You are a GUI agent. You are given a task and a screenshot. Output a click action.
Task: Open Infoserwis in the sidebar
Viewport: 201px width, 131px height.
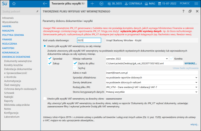(8, 18)
